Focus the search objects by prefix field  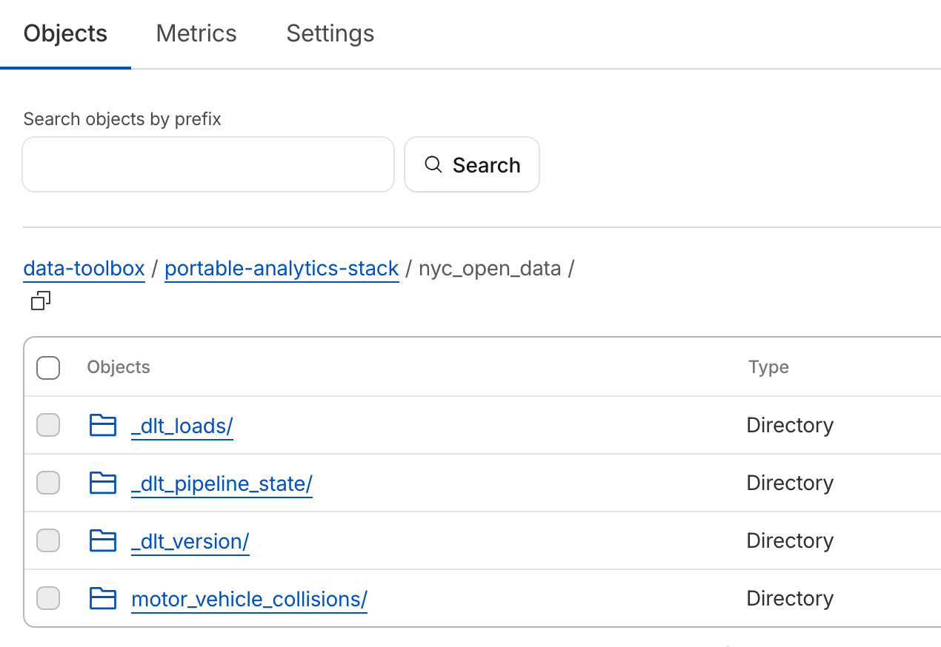[x=208, y=164]
